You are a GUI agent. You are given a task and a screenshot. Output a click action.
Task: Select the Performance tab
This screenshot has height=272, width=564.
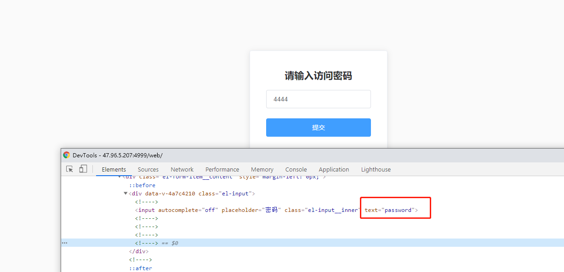pyautogui.click(x=222, y=169)
